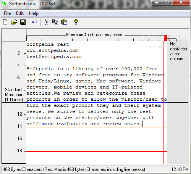The width and height of the screenshot is (191, 174).
Task: Click line 'articles.We review and categorize these'
Action: click(x=86, y=93)
